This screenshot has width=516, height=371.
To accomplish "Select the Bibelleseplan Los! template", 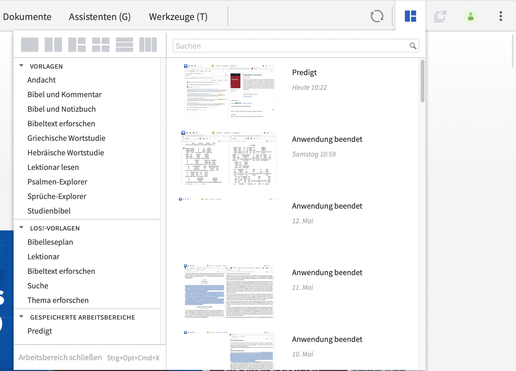I will [x=50, y=242].
